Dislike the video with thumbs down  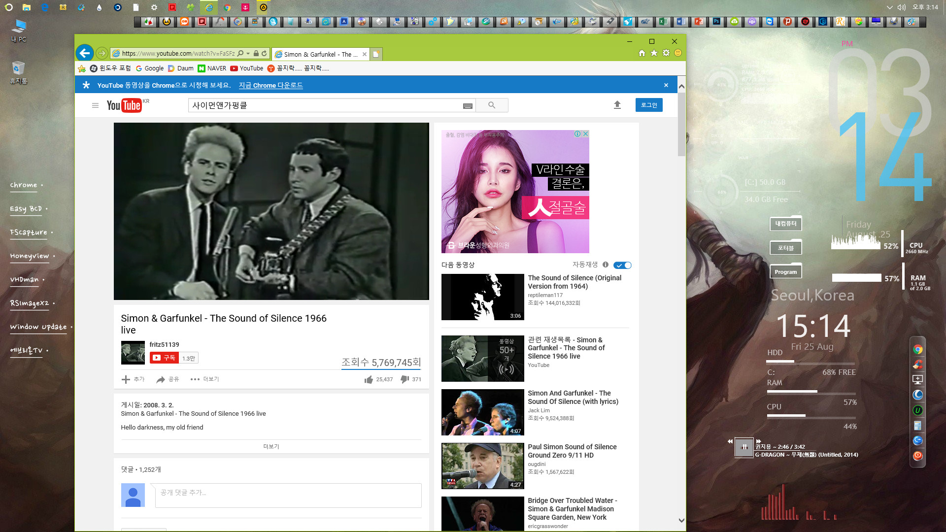tap(405, 379)
